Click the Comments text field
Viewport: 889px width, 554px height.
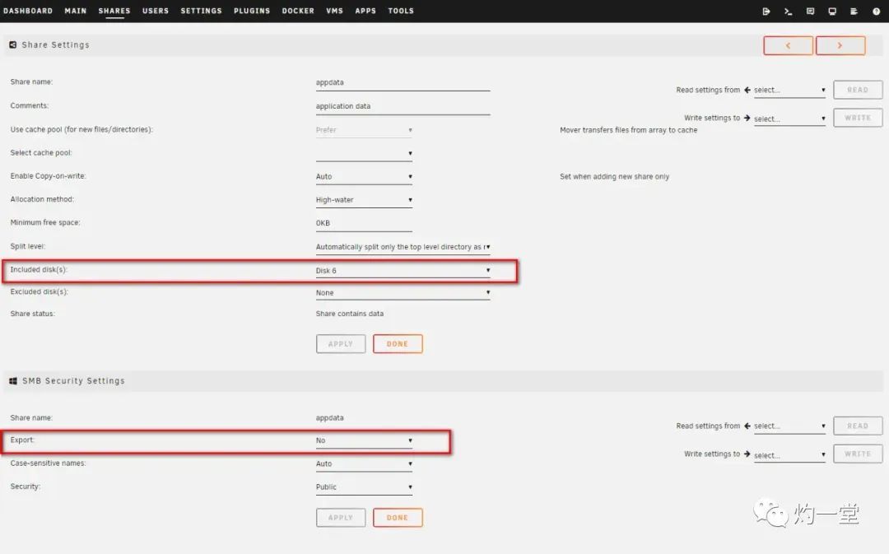[x=403, y=106]
